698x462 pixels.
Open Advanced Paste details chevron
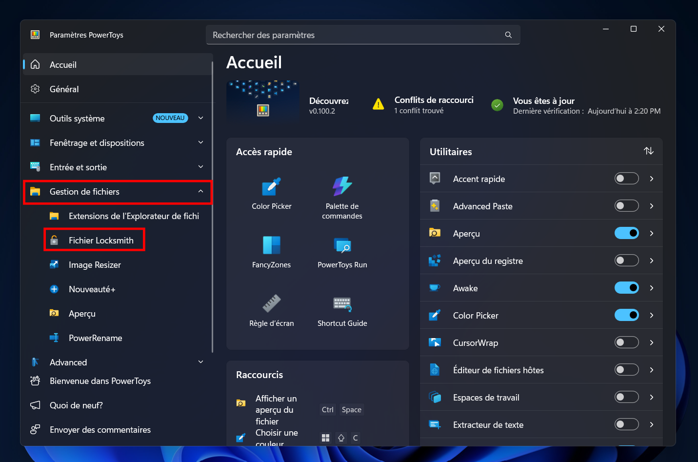(x=652, y=206)
